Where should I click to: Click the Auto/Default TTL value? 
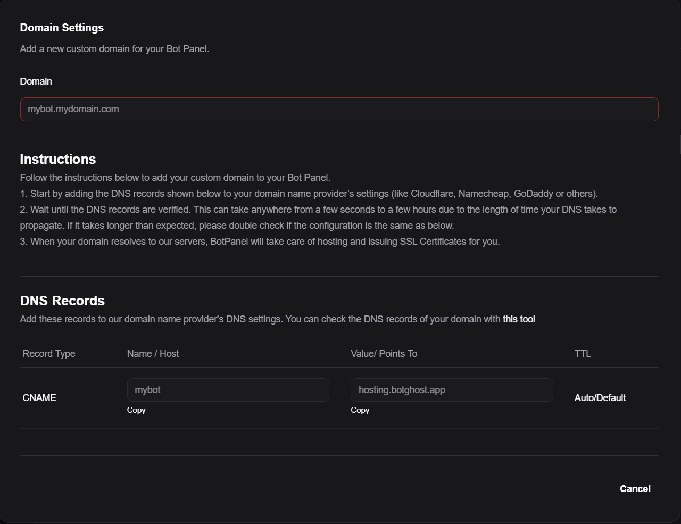pos(600,397)
